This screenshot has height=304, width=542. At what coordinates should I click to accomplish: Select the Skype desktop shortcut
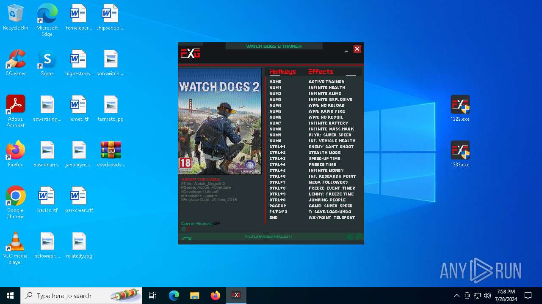[x=47, y=63]
